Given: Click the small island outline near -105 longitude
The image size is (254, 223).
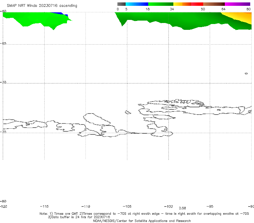Looking at the screenshot, I should click(128, 112).
